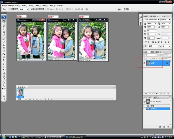Switch to the Actions tab
This screenshot has width=174, height=139.
[x=156, y=98]
